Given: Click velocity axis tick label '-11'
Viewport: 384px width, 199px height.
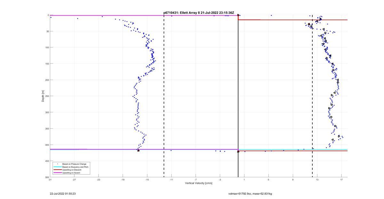Looking at the screenshot, I should click(x=172, y=180).
